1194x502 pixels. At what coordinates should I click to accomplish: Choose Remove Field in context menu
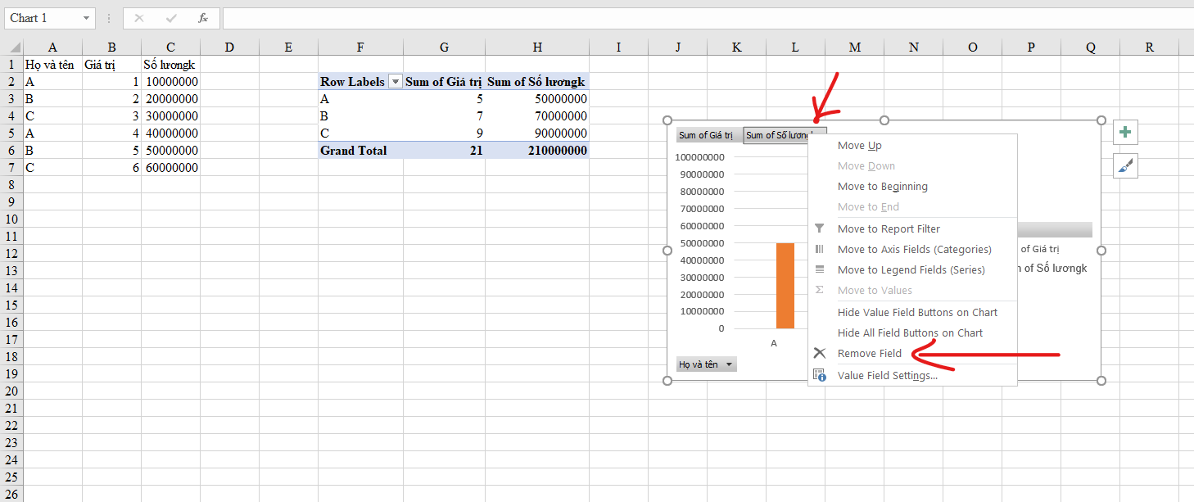870,353
